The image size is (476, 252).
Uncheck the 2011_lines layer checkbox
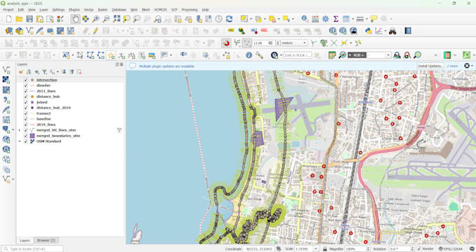tap(25, 91)
